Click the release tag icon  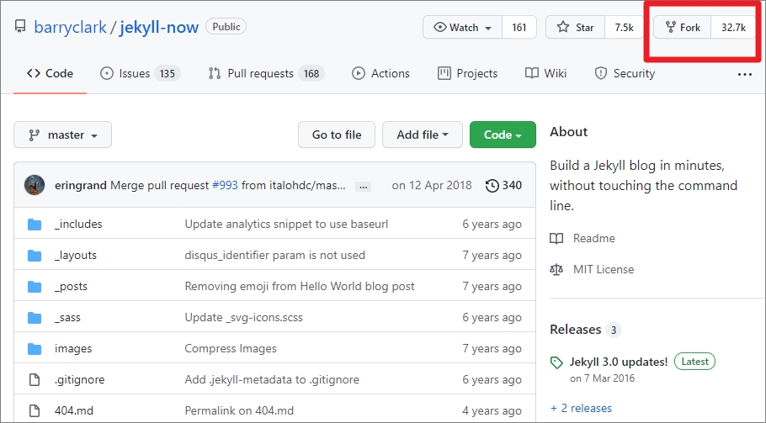tap(556, 362)
